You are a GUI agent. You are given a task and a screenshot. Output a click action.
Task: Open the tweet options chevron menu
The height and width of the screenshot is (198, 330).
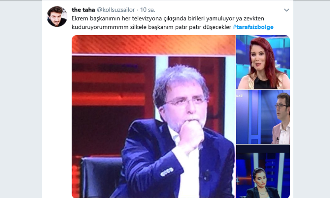pos(286,10)
